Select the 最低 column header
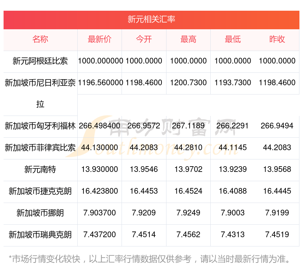Screen dimensions: 303x270 pyautogui.click(x=233, y=39)
